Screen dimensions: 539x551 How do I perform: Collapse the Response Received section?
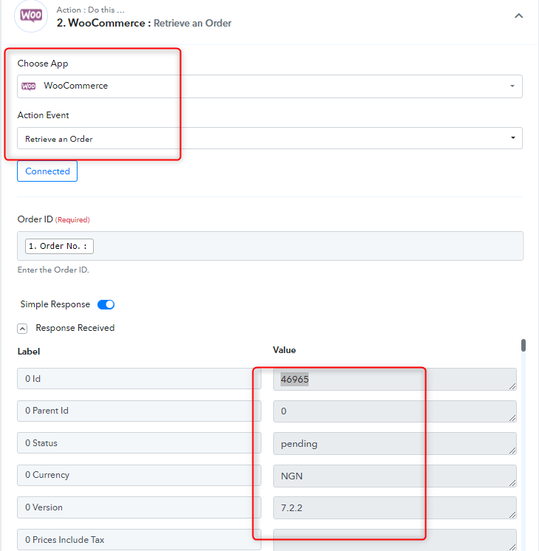coord(22,329)
